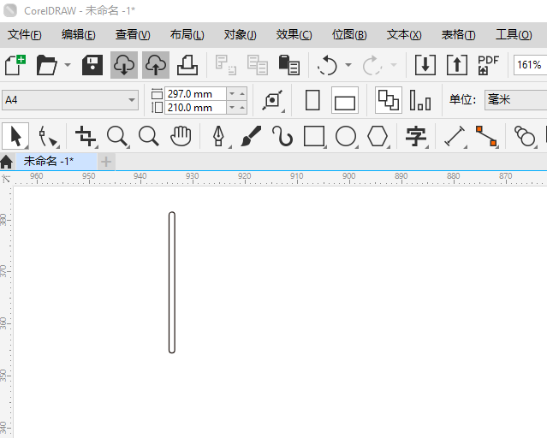Select the Ellipse tool
The image size is (547, 438).
(346, 136)
